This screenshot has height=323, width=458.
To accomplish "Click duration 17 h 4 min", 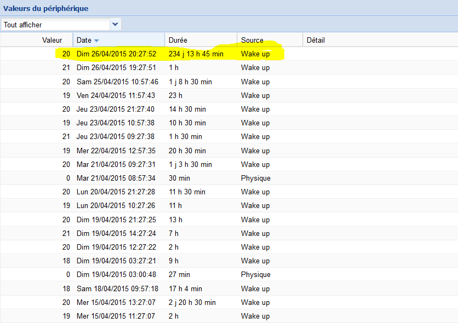I will coord(185,289).
